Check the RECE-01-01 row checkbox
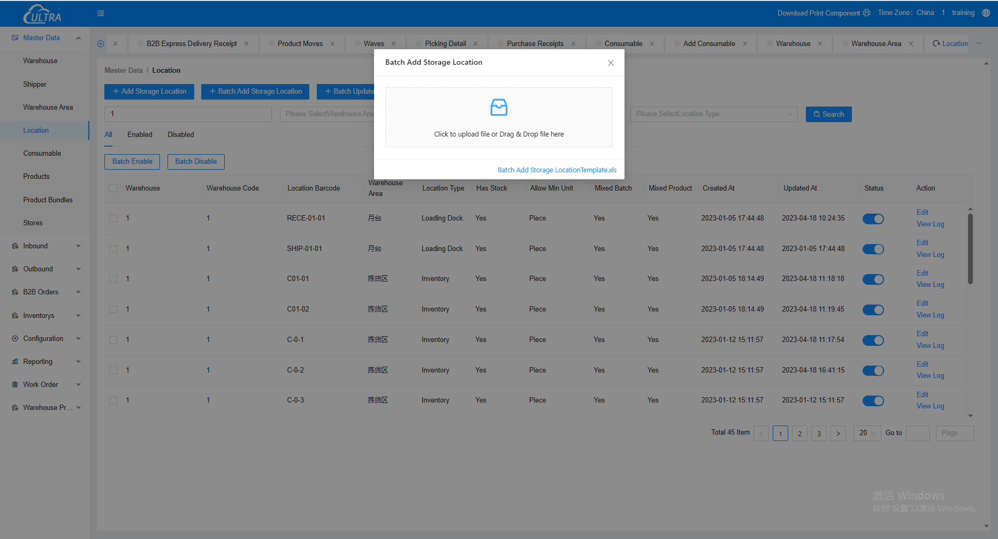Image resolution: width=998 pixels, height=539 pixels. [113, 218]
